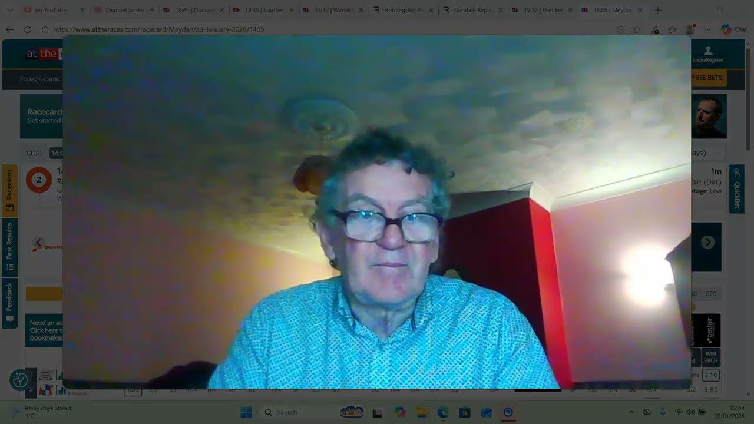The width and height of the screenshot is (754, 424).
Task: Click the round checkmark badge icon
Action: tap(20, 380)
